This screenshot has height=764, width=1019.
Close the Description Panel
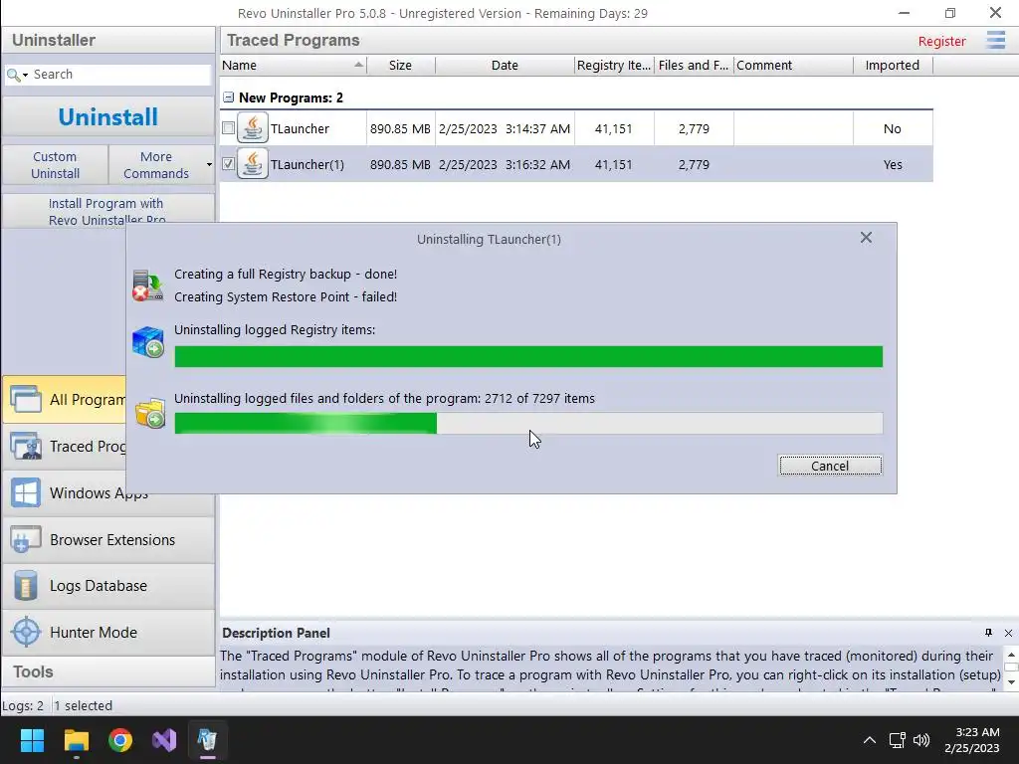(x=1008, y=633)
